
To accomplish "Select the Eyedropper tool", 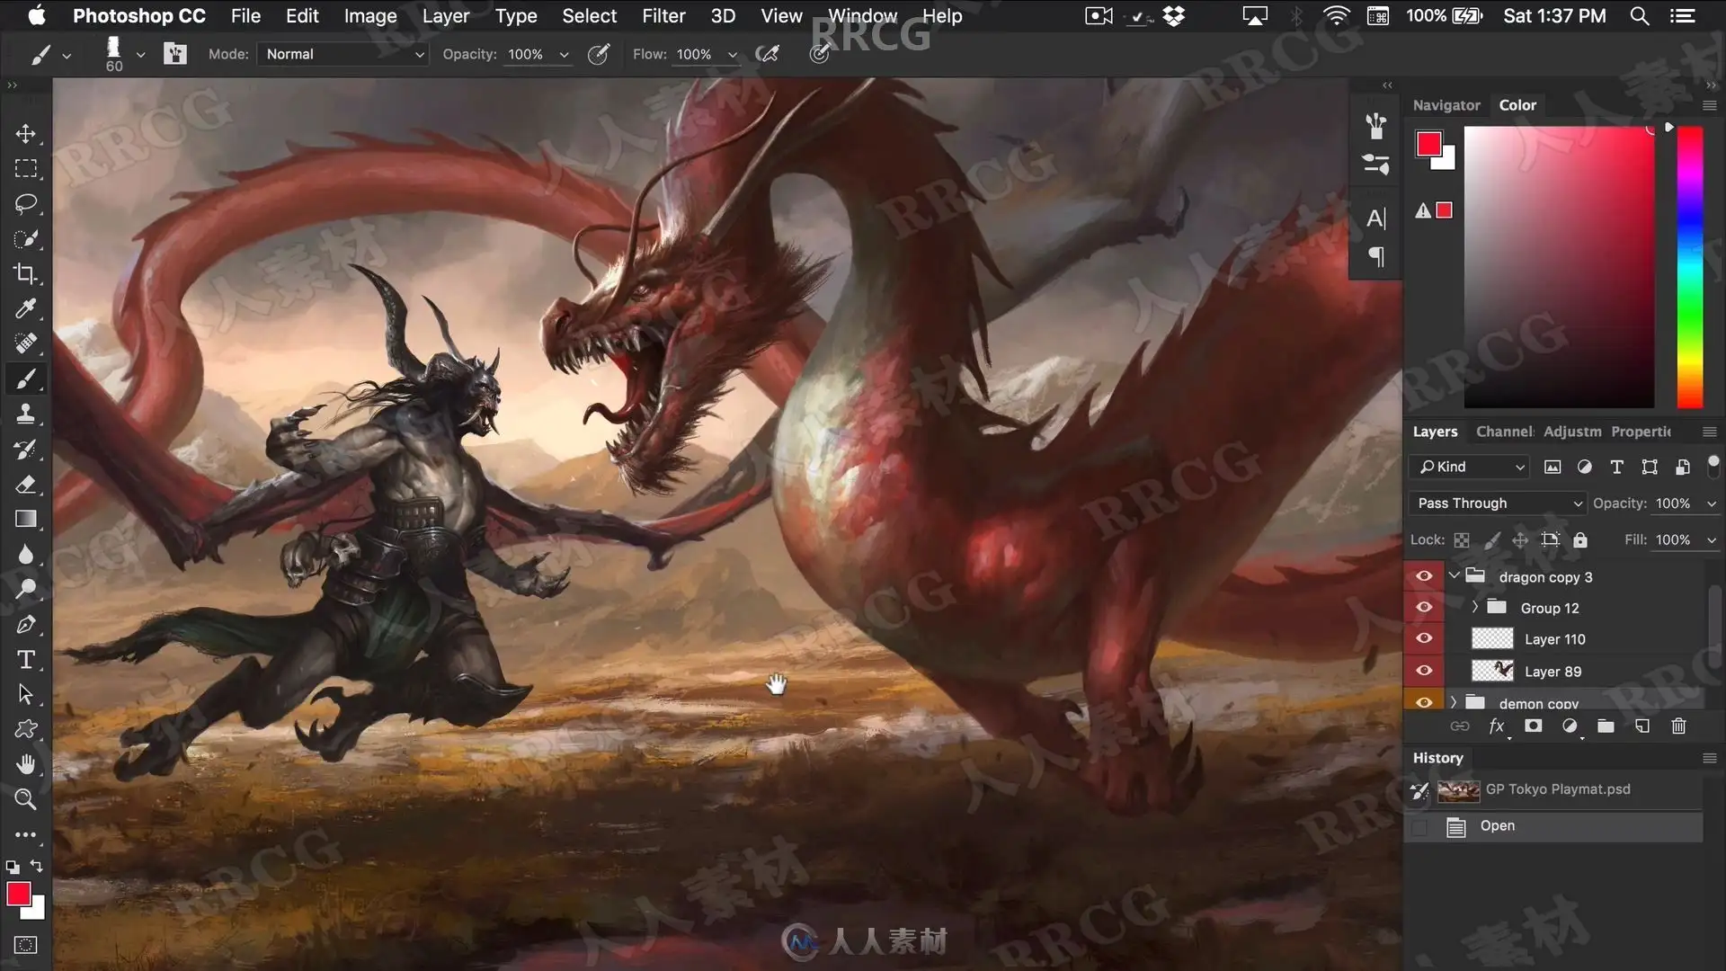I will [x=25, y=309].
